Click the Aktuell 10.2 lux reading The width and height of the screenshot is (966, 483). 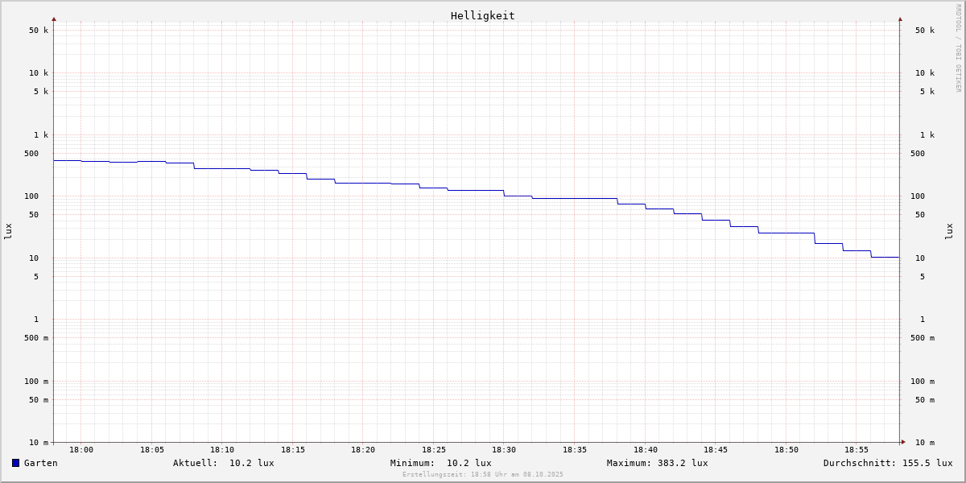pos(223,463)
